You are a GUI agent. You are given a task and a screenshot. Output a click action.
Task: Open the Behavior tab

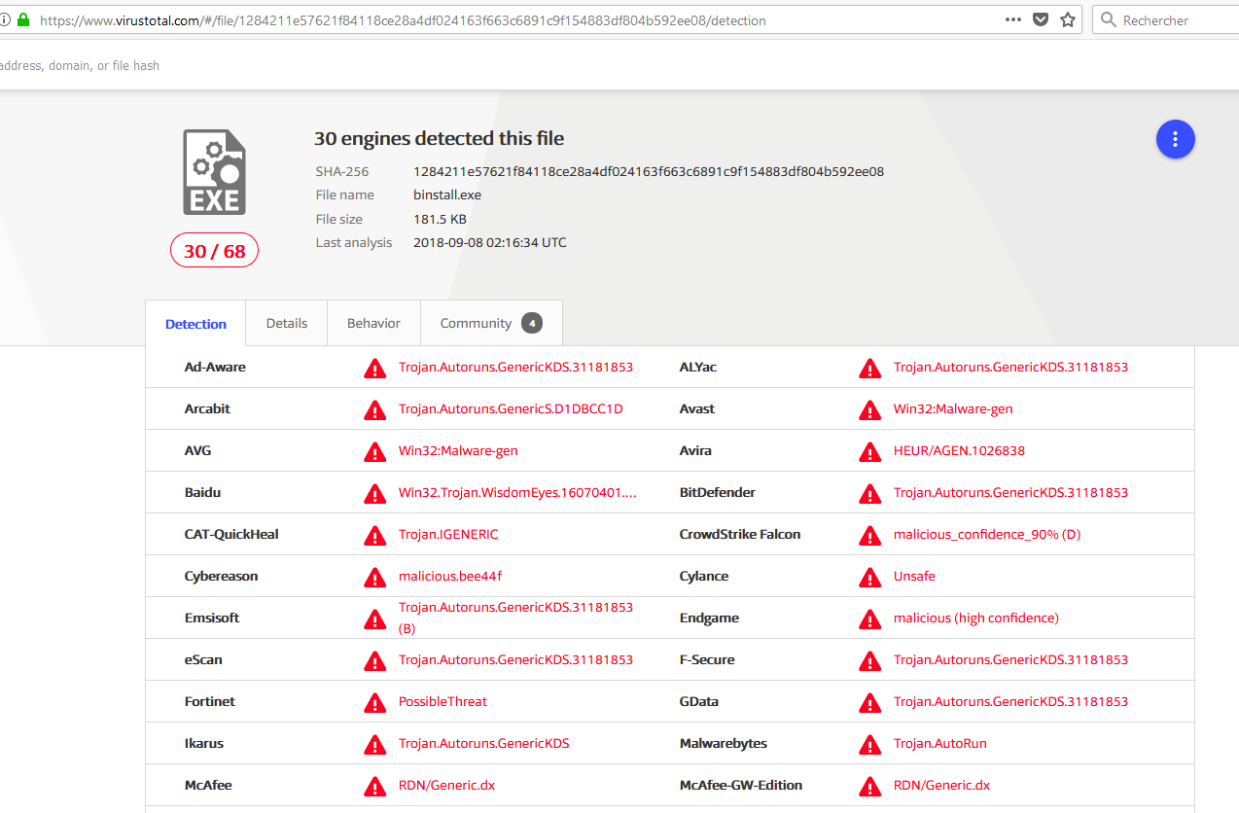[x=373, y=323]
